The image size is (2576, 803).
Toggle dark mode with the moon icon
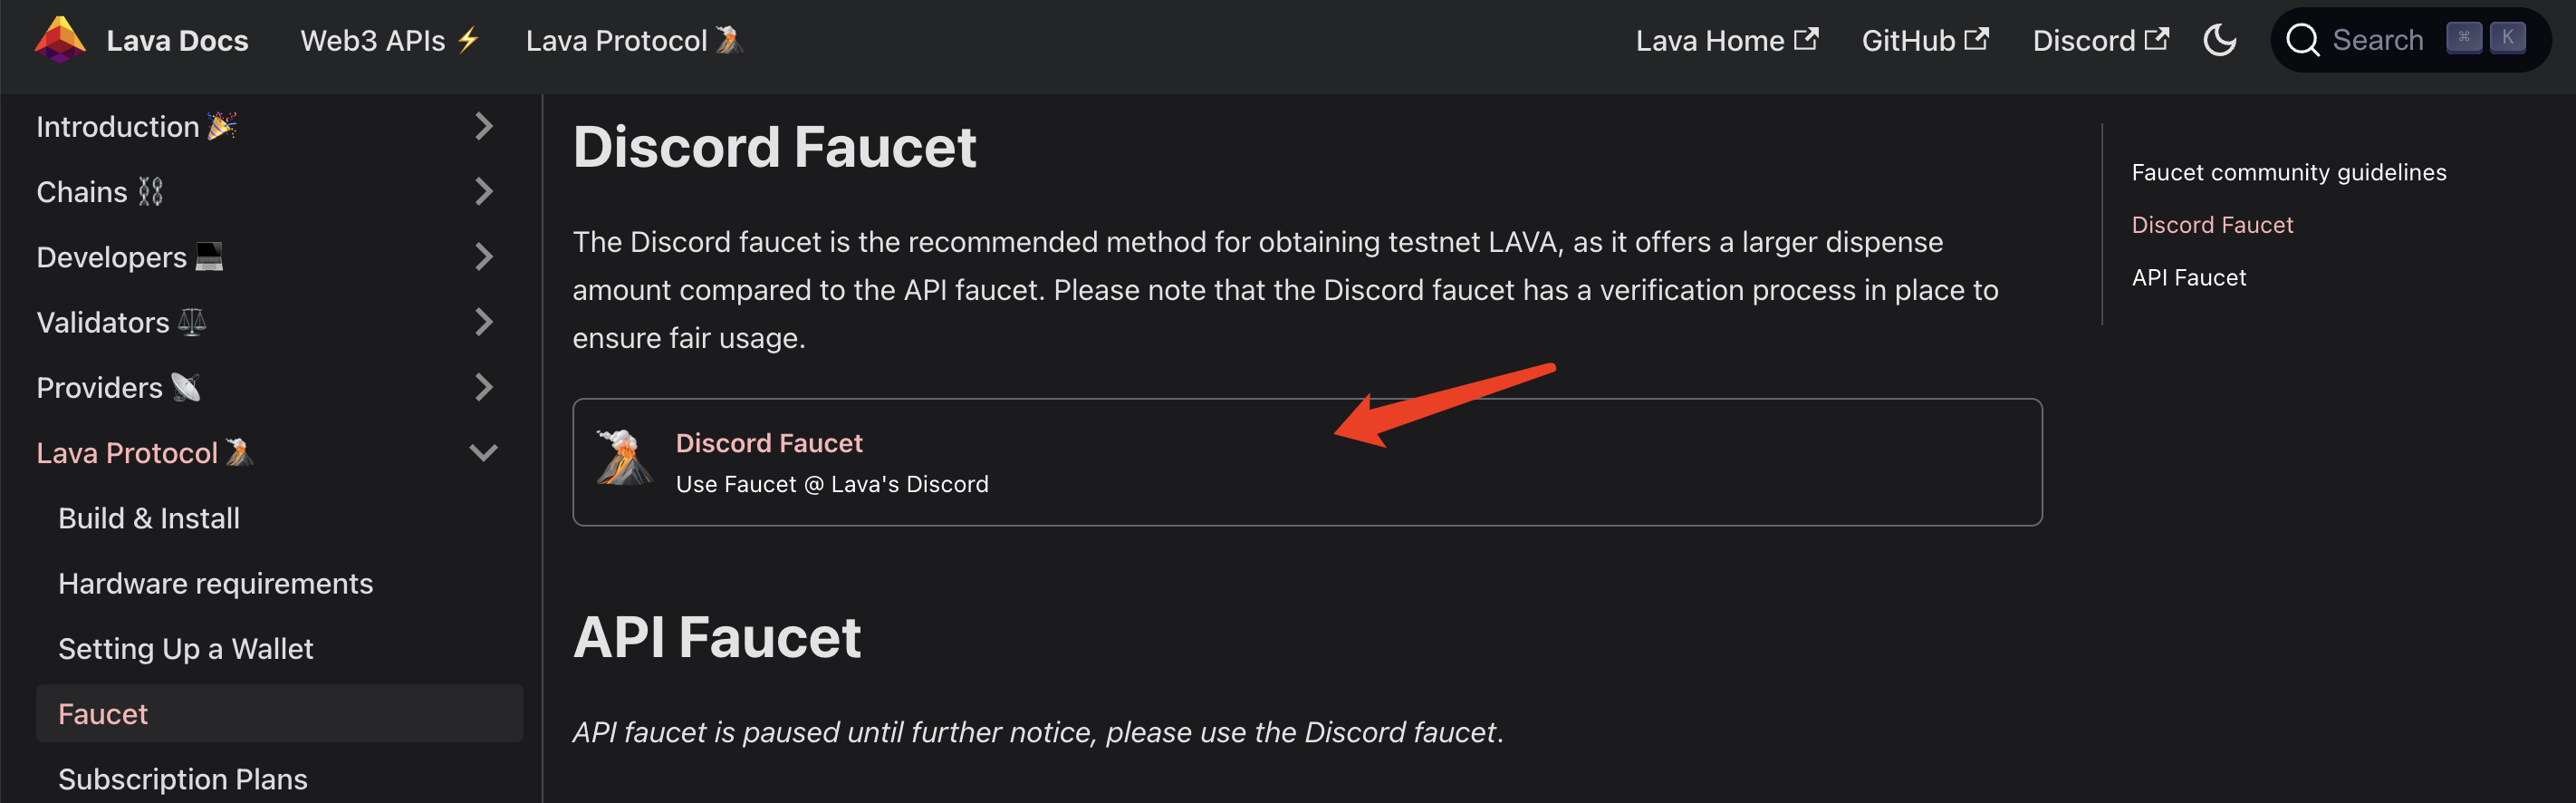coord(2219,40)
